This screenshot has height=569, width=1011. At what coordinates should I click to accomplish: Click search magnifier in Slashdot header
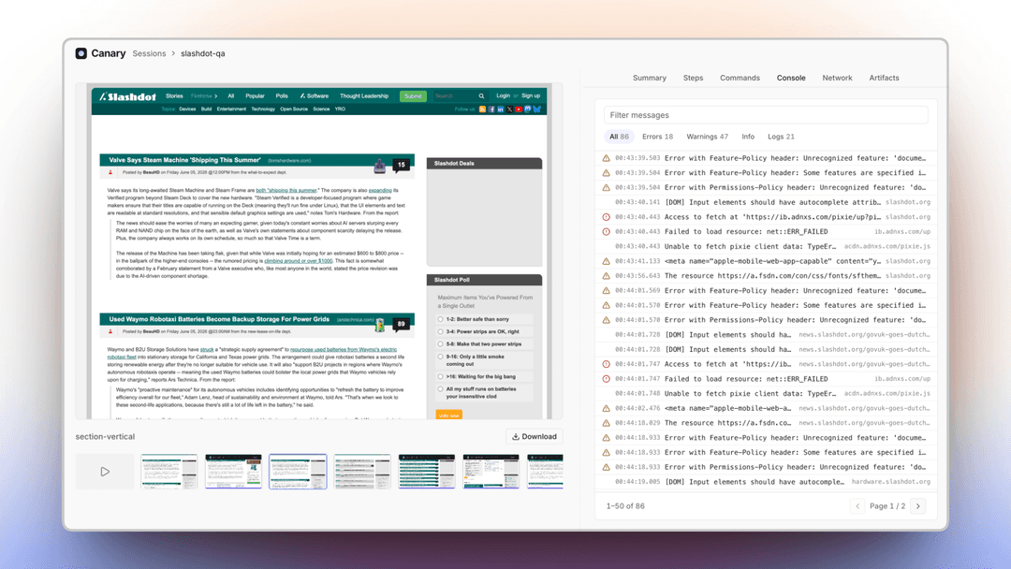[481, 96]
